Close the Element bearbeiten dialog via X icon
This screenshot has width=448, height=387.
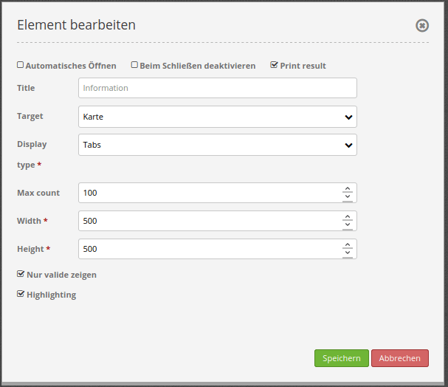point(422,26)
